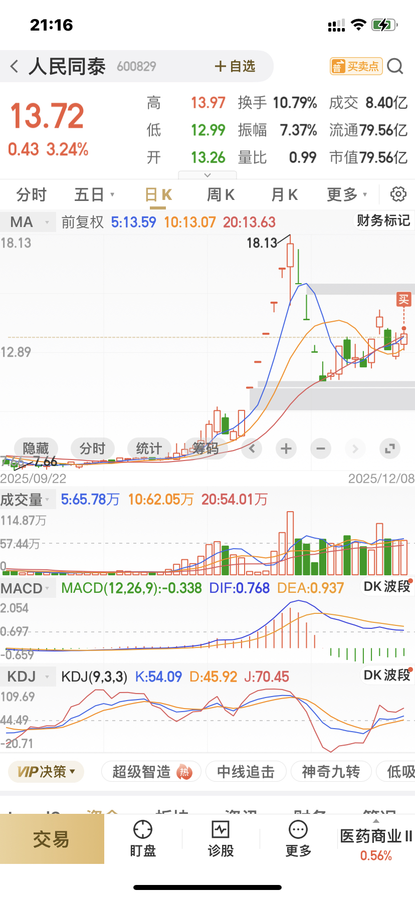The width and height of the screenshot is (415, 898).
Task: Tap the 2025/12/08 date label
Action: tap(381, 479)
